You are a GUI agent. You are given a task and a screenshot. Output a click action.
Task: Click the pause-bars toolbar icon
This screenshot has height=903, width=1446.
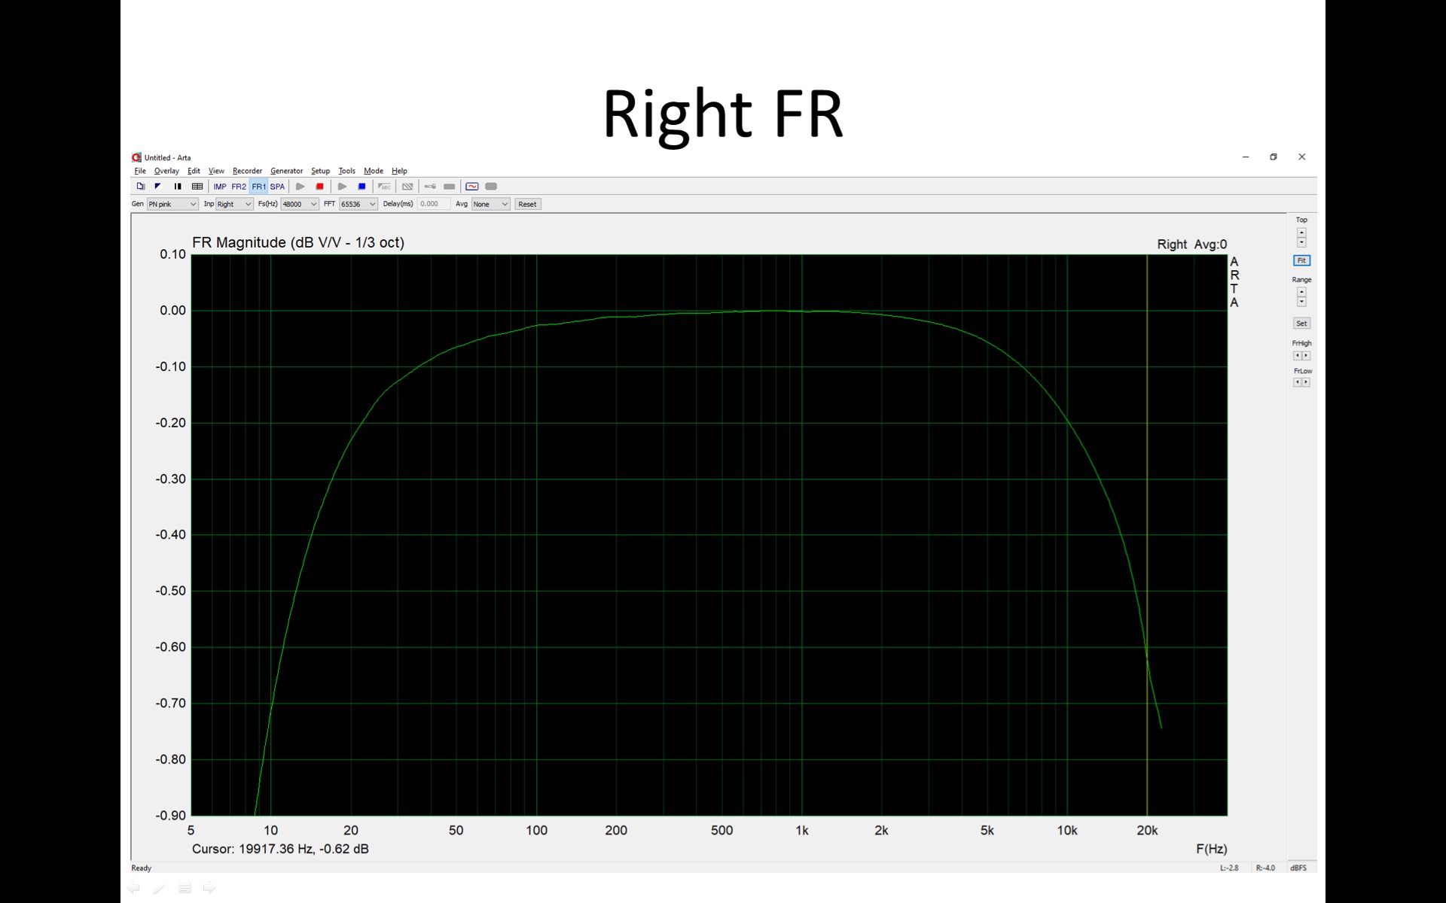[178, 187]
